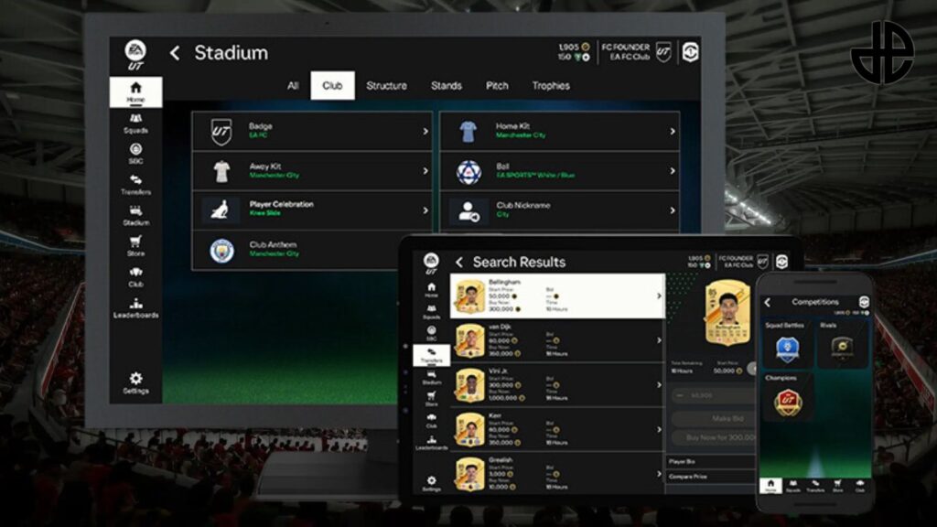Open Leaderboards in the main sidebar
This screenshot has height=527, width=937.
pos(135,307)
